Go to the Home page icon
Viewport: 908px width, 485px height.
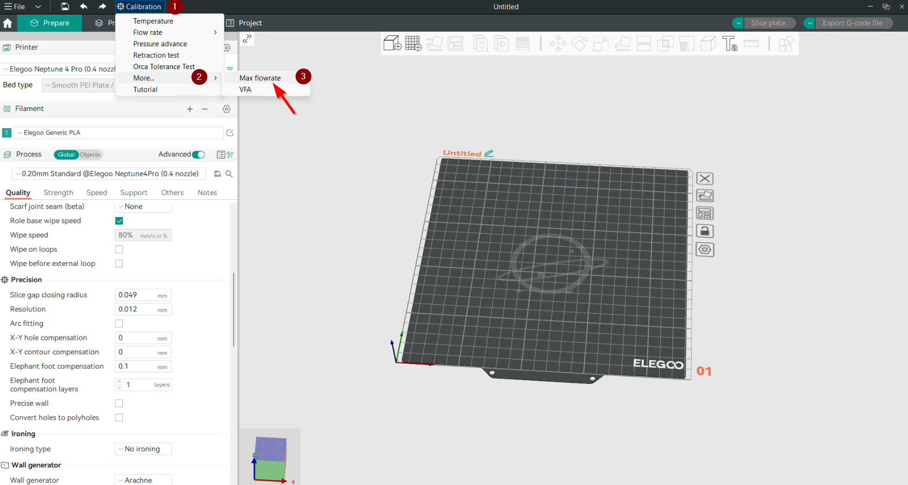tap(8, 23)
